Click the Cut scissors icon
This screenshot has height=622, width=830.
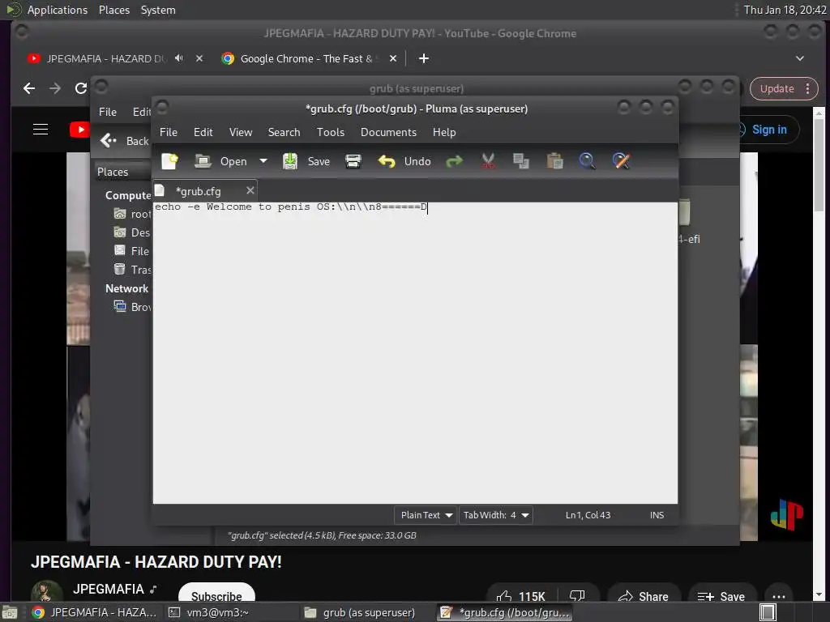488,161
